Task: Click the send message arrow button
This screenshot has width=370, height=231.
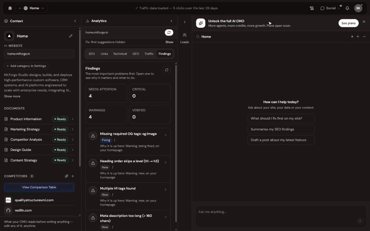Action: click(360, 221)
